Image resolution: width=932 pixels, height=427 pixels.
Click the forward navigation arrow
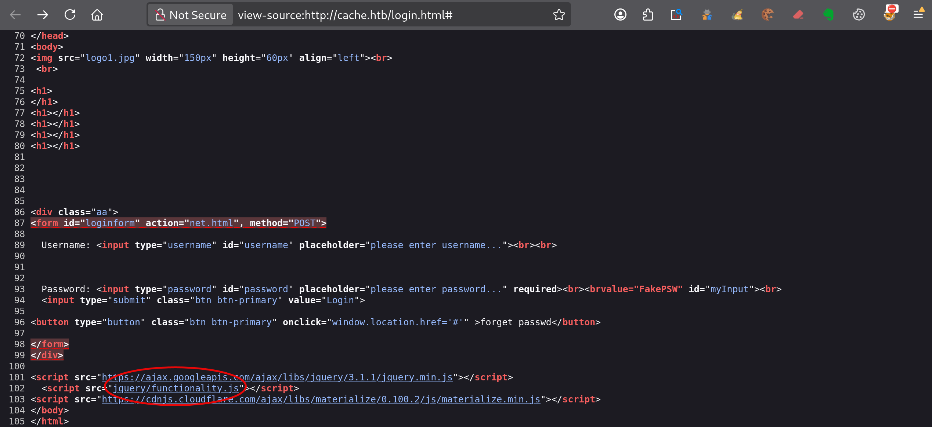pos(43,15)
